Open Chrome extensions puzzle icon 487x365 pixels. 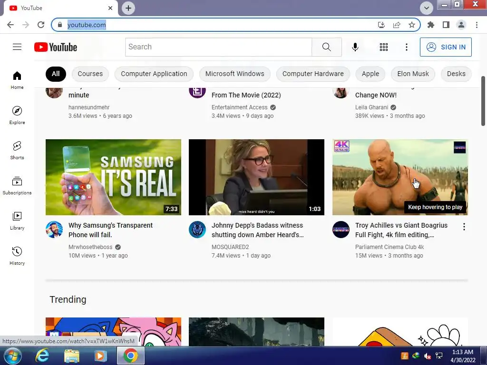(x=431, y=25)
